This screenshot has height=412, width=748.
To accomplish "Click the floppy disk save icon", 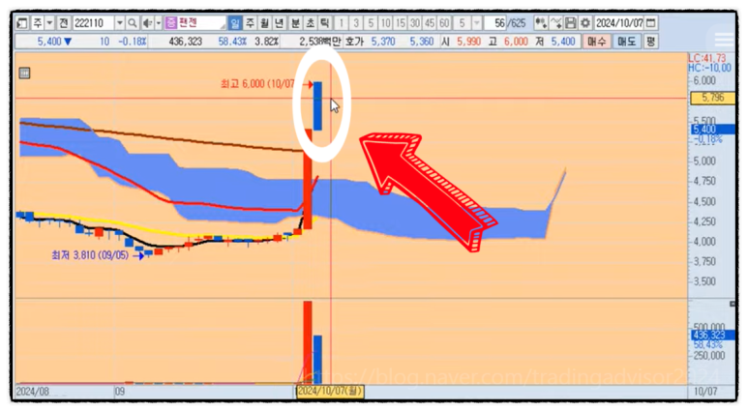I will [571, 23].
